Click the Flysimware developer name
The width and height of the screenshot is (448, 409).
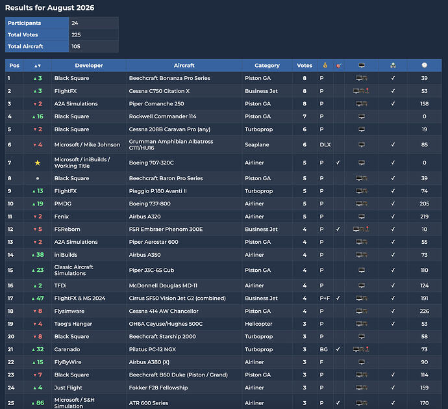click(69, 311)
